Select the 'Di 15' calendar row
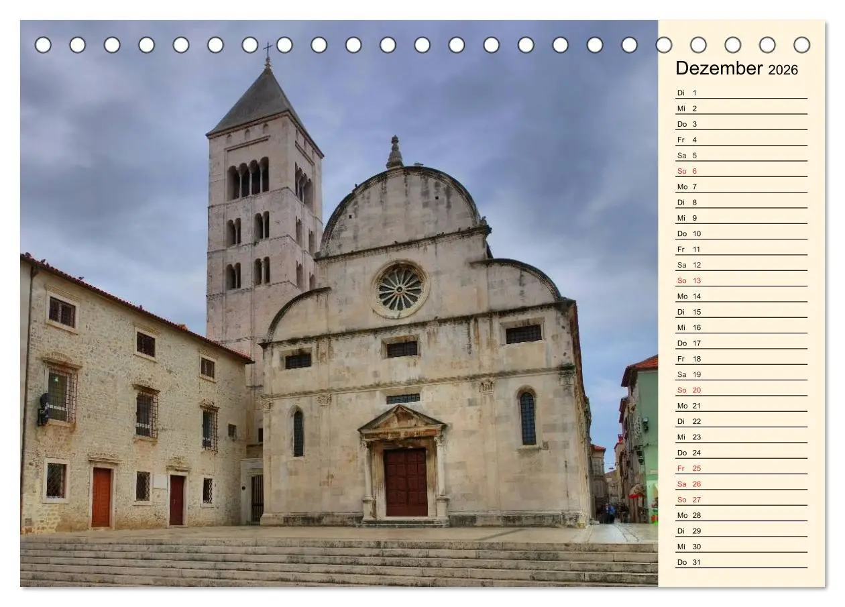This screenshot has height=607, width=845. (741, 312)
